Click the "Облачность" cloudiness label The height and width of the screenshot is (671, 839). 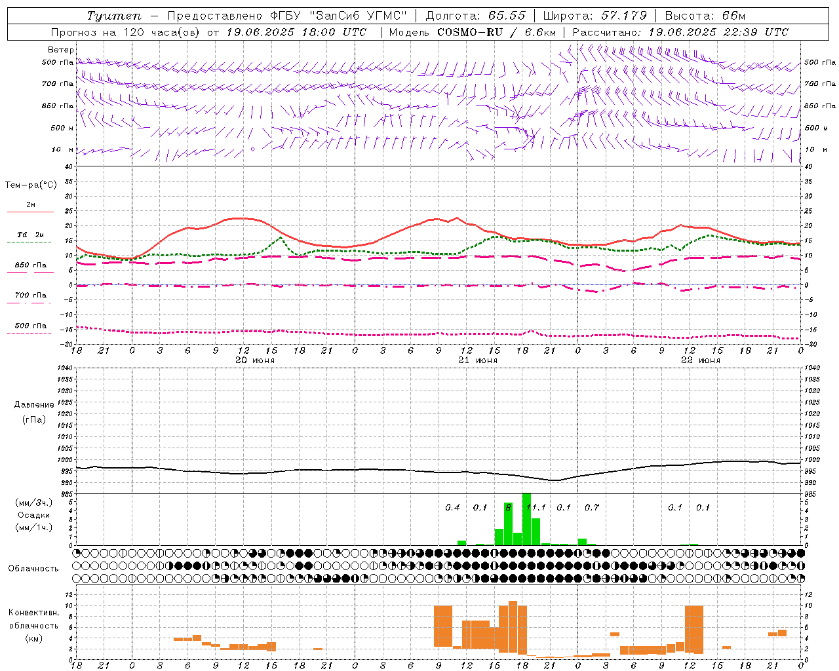point(33,568)
